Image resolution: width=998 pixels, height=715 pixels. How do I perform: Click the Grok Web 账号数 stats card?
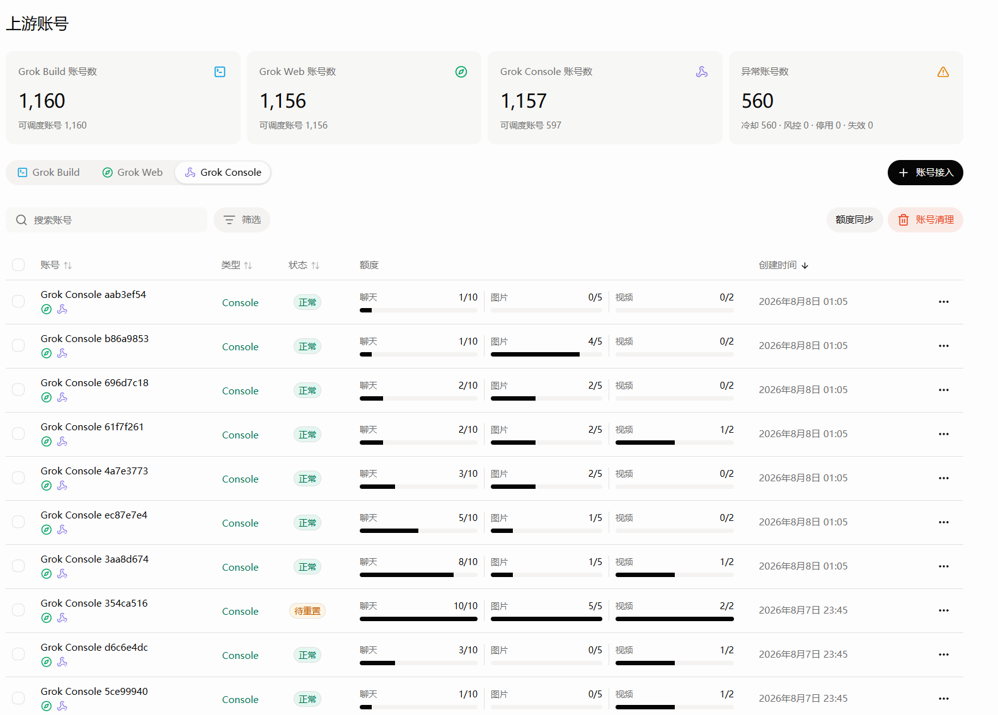[364, 98]
